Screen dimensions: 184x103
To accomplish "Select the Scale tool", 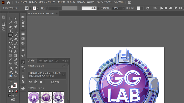I will click(x=16, y=43).
